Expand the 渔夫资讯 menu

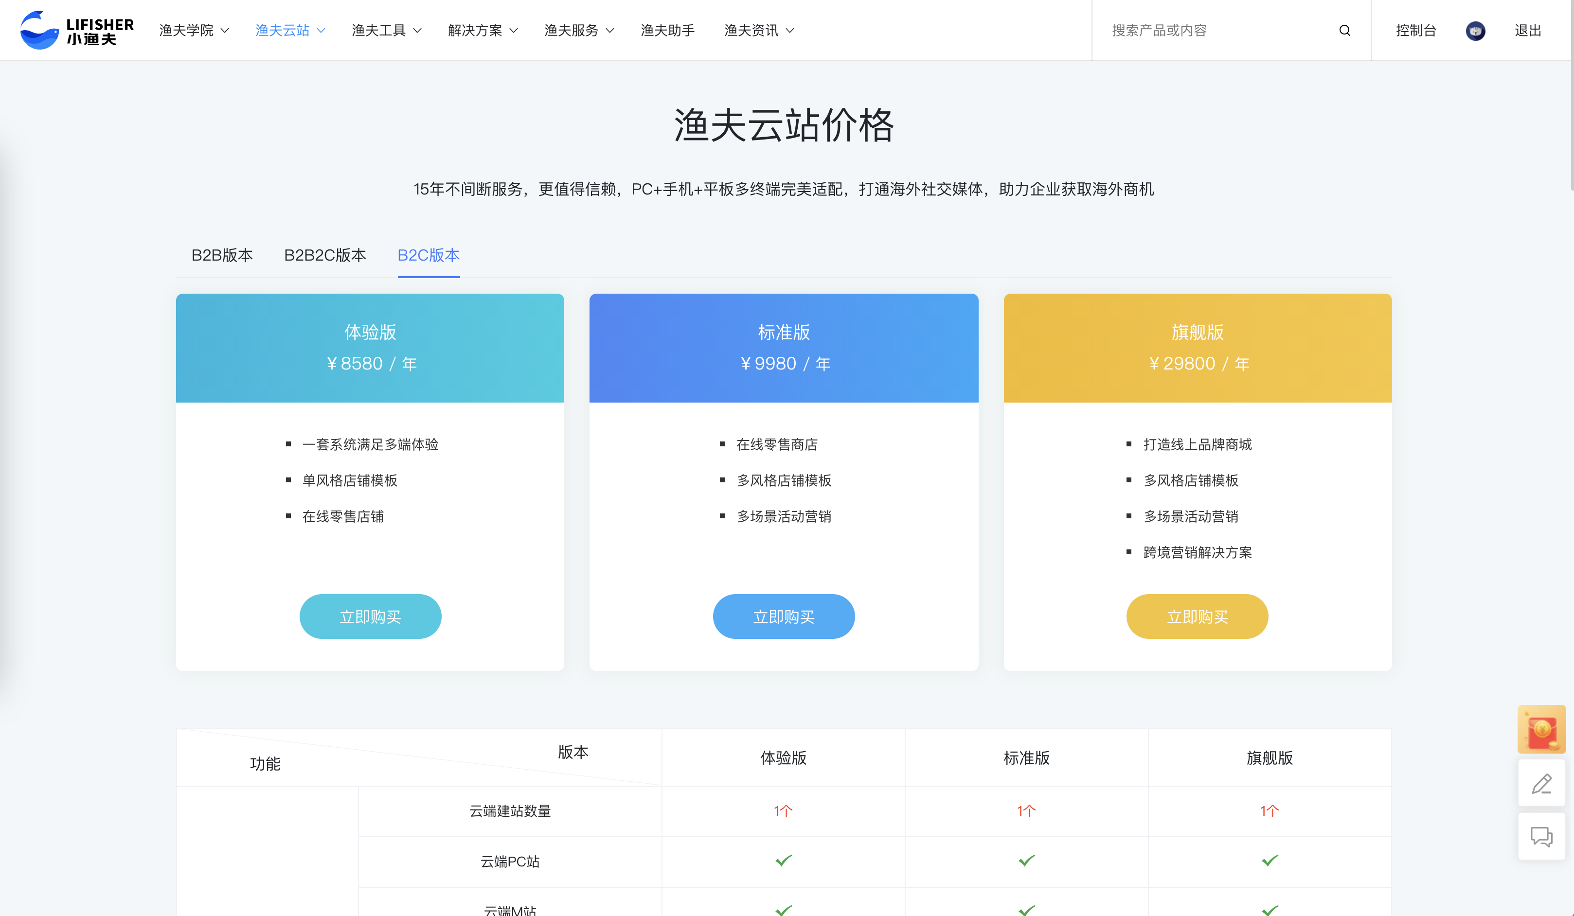758,30
